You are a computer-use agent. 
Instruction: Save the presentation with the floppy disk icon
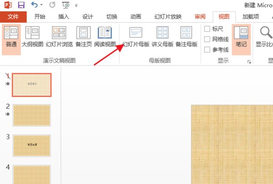point(21,5)
